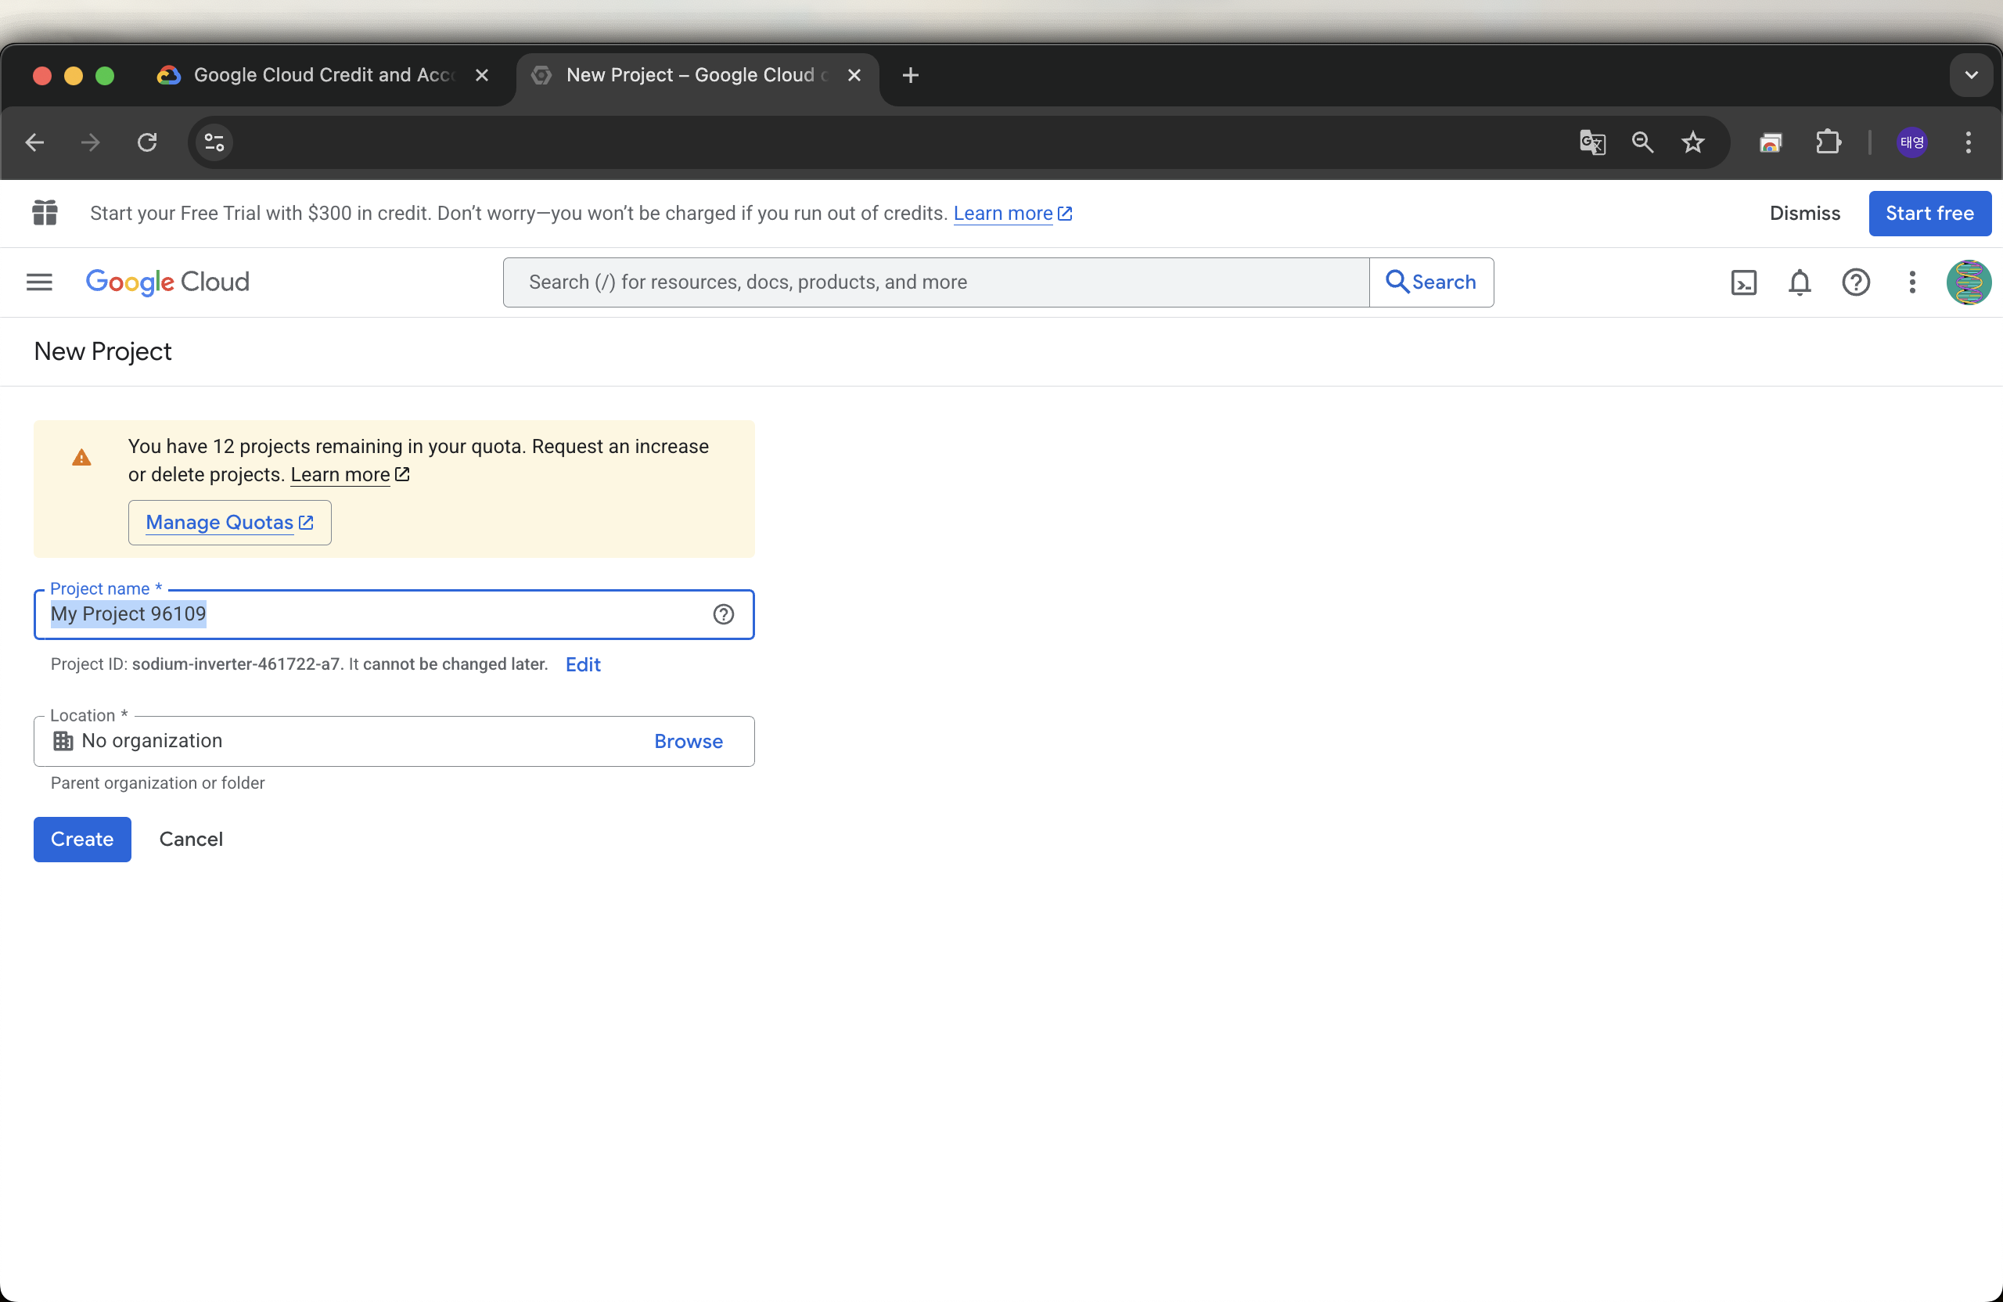The height and width of the screenshot is (1302, 2003).
Task: Click the gift icon in trial banner
Action: [x=45, y=213]
